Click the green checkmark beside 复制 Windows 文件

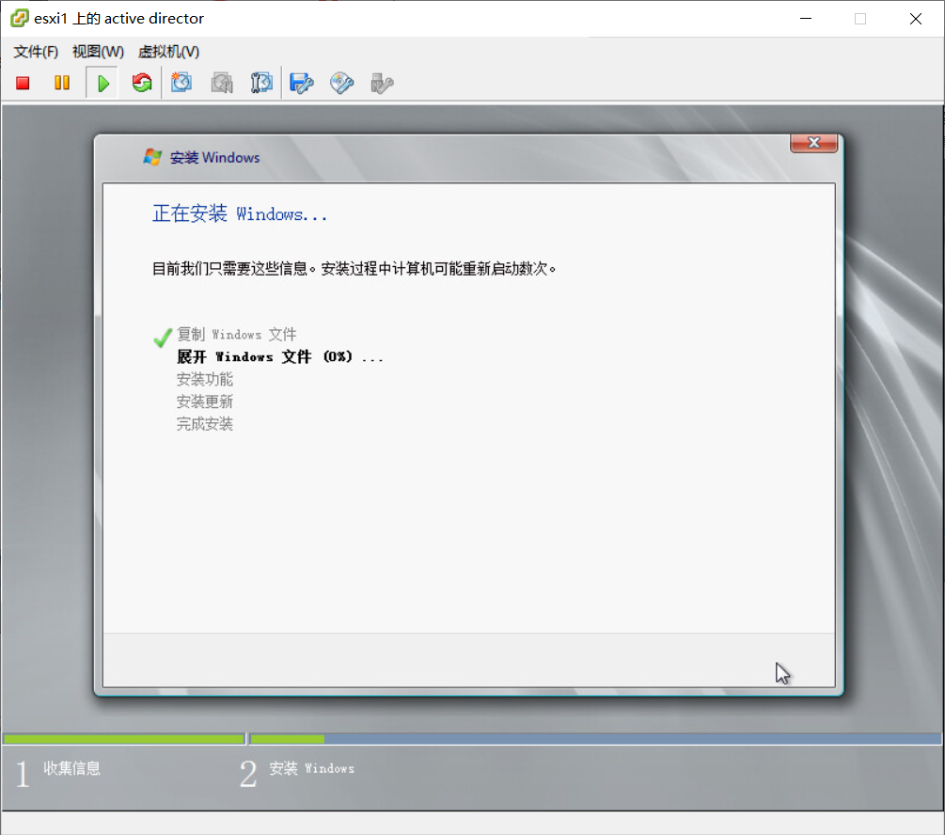pos(163,337)
